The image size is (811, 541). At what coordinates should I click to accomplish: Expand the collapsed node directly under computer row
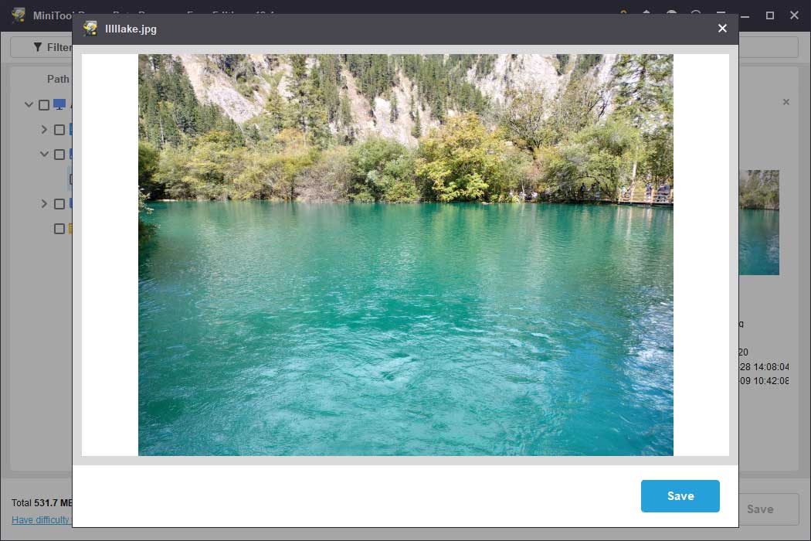point(45,129)
